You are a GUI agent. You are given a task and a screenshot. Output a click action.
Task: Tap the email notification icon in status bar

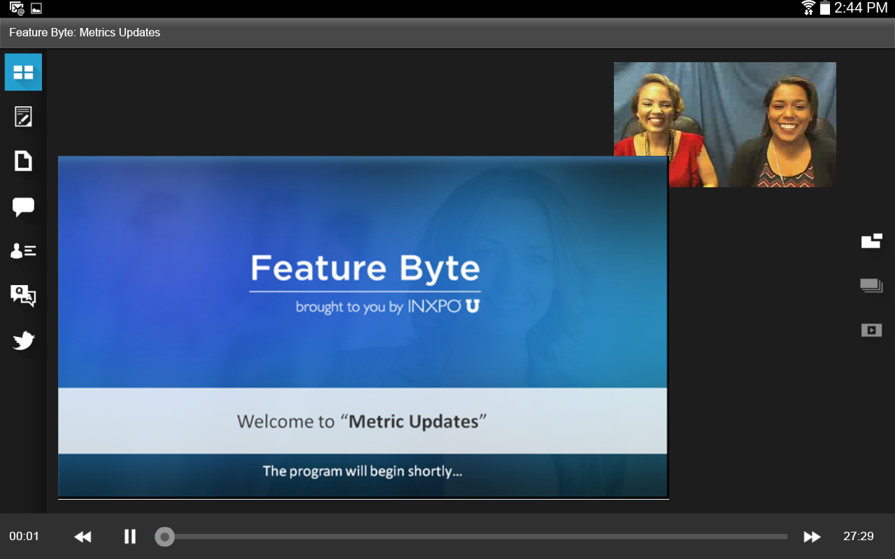(17, 8)
